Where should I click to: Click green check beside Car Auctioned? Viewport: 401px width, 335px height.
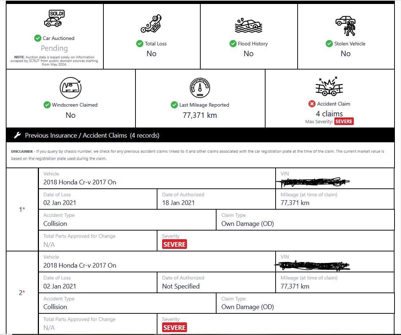[x=37, y=38]
